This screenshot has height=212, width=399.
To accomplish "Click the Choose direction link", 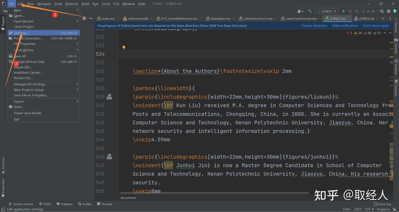I will click(x=314, y=25).
